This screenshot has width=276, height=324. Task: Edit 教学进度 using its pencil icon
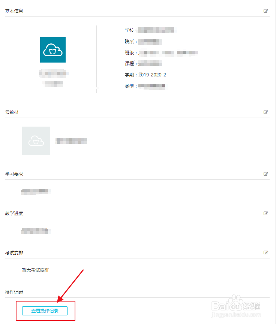(x=265, y=213)
